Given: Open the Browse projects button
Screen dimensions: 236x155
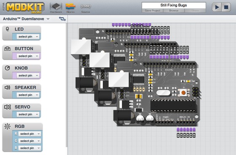Looking at the screenshot, I should [x=174, y=11].
